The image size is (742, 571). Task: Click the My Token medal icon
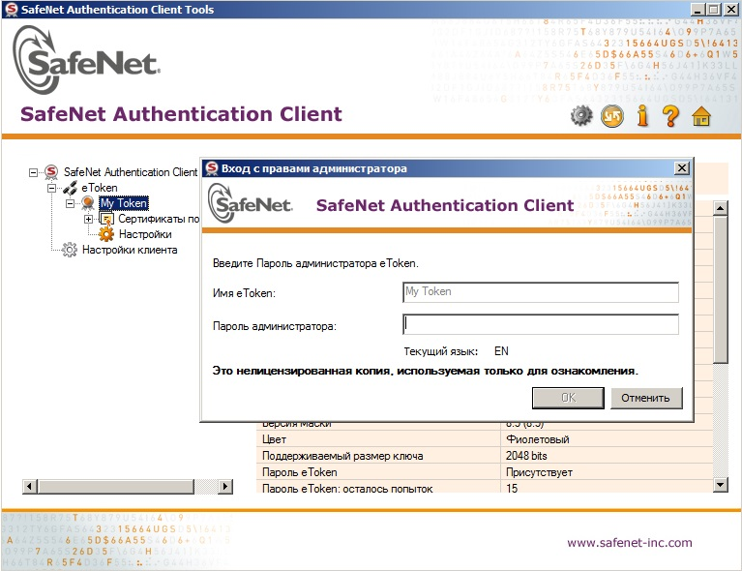point(88,203)
